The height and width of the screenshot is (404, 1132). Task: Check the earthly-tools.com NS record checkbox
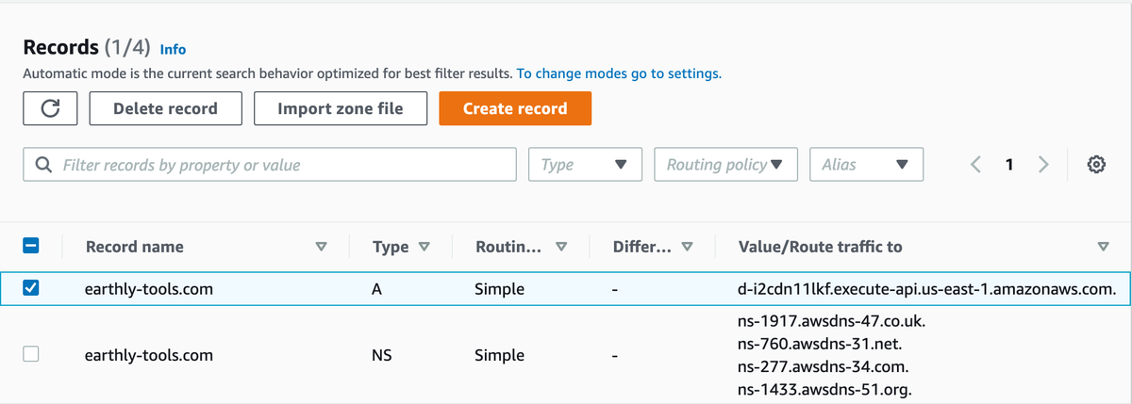point(31,355)
